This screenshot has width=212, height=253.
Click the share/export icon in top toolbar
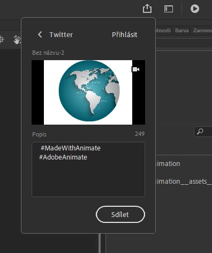coord(147,9)
